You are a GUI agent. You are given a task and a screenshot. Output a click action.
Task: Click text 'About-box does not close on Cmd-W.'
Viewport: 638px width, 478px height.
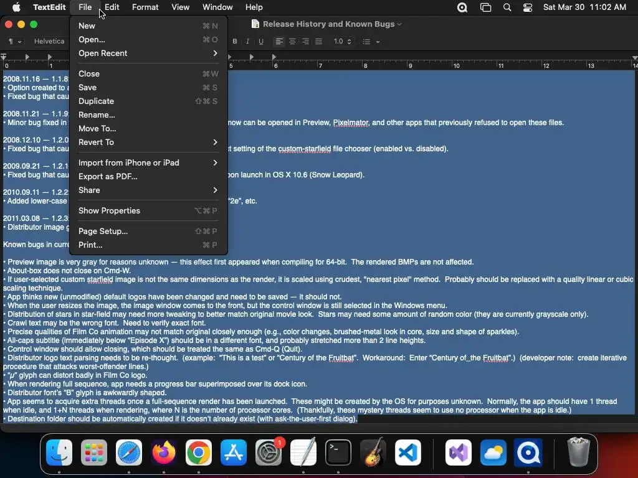click(69, 271)
